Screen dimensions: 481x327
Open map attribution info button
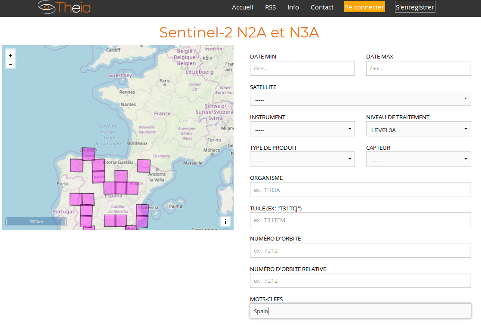pyautogui.click(x=225, y=222)
